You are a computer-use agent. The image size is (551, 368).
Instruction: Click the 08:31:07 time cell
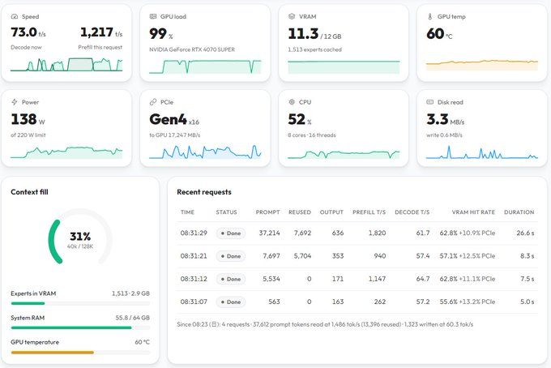pos(194,302)
